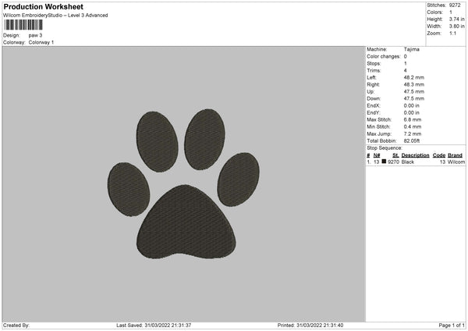468x331 pixels.
Task: Click the barcode under the worksheet title
Action: 23,25
